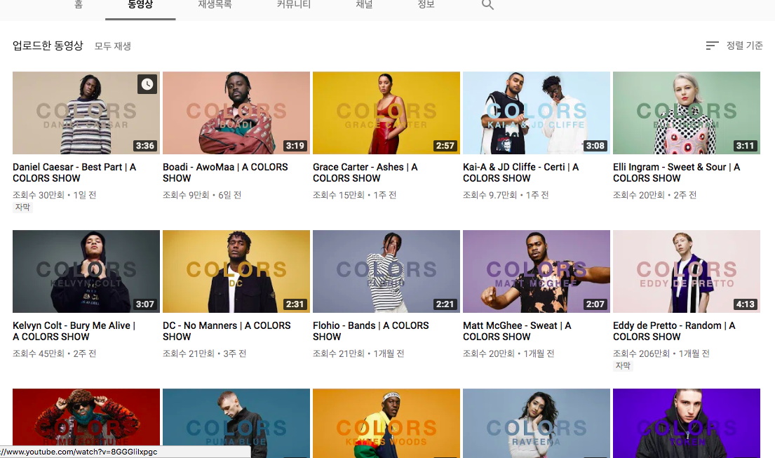Click the Grace Carter - Ashes title

point(365,173)
